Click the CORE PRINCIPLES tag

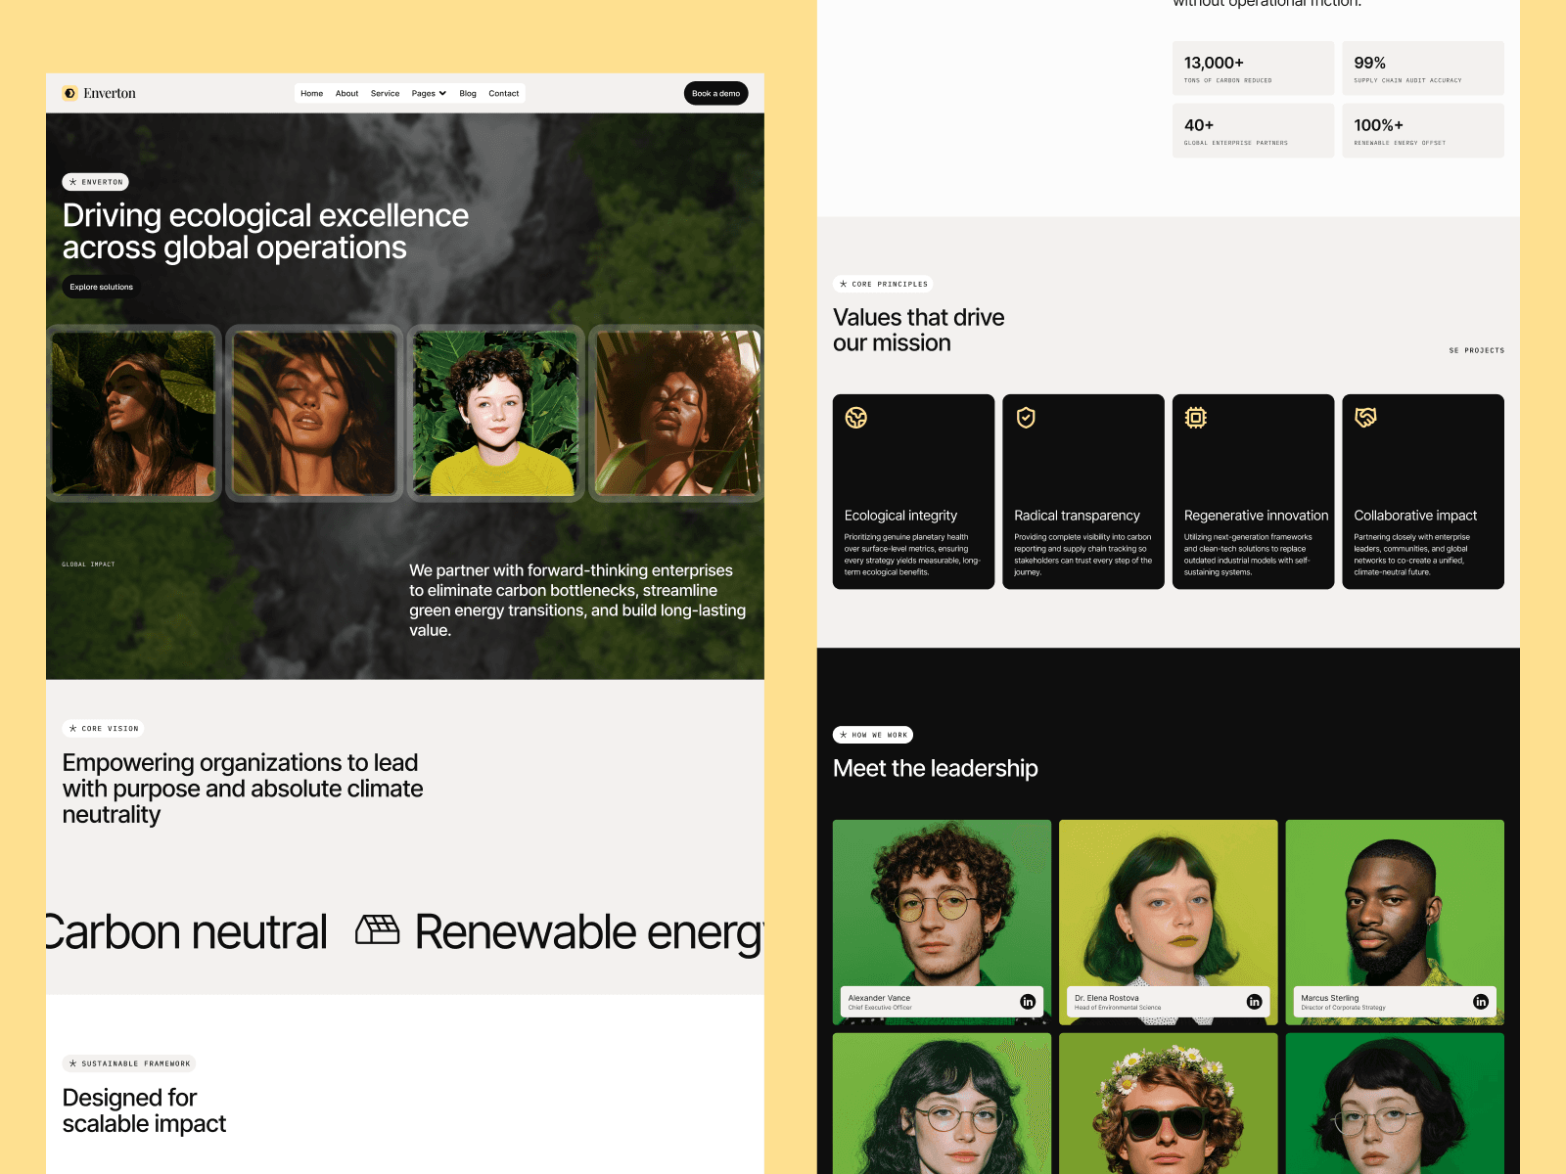click(883, 284)
